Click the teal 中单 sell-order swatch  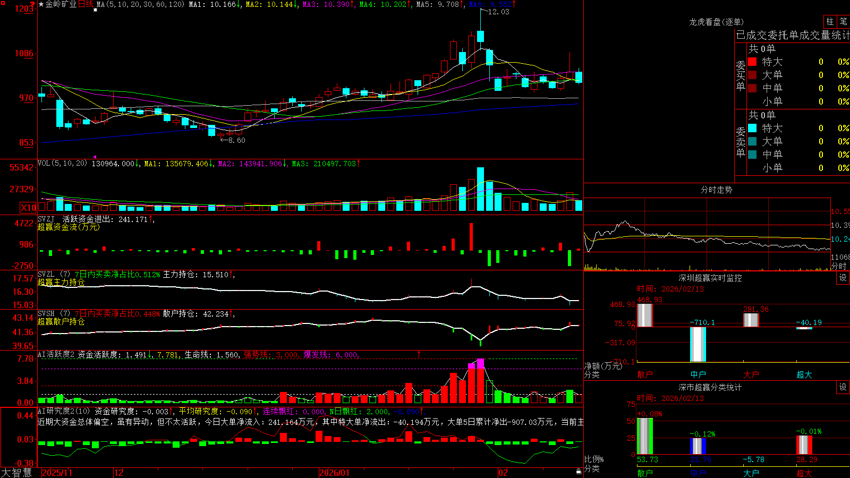752,155
